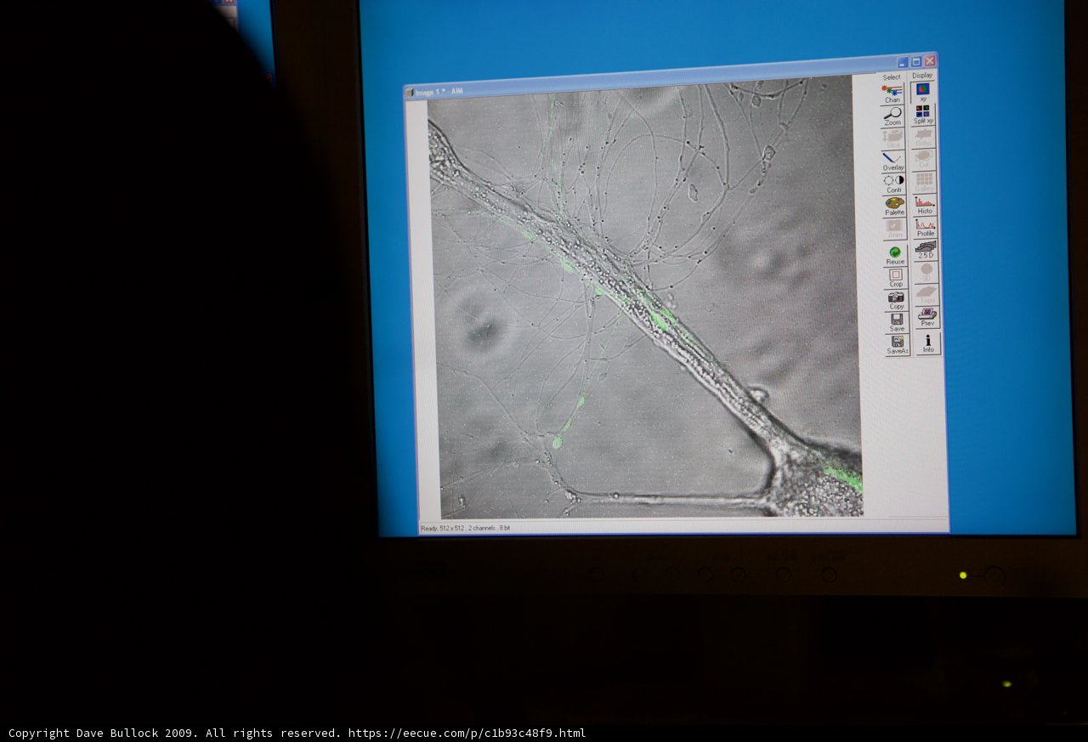Image resolution: width=1088 pixels, height=742 pixels.
Task: Click the greyed Topo display button
Action: click(x=927, y=294)
